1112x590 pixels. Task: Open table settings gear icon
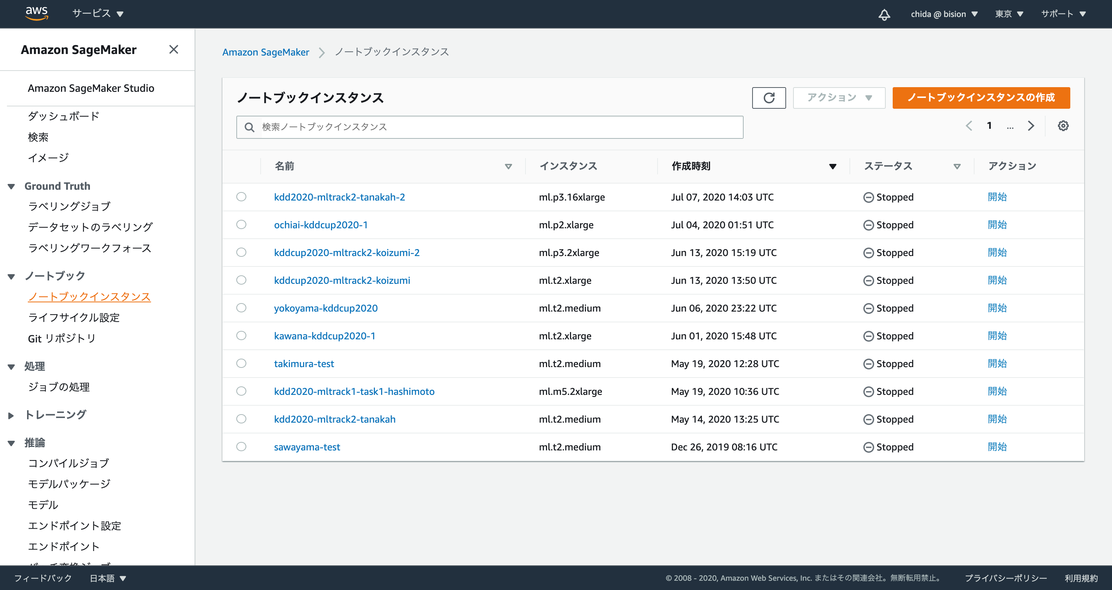(1063, 126)
